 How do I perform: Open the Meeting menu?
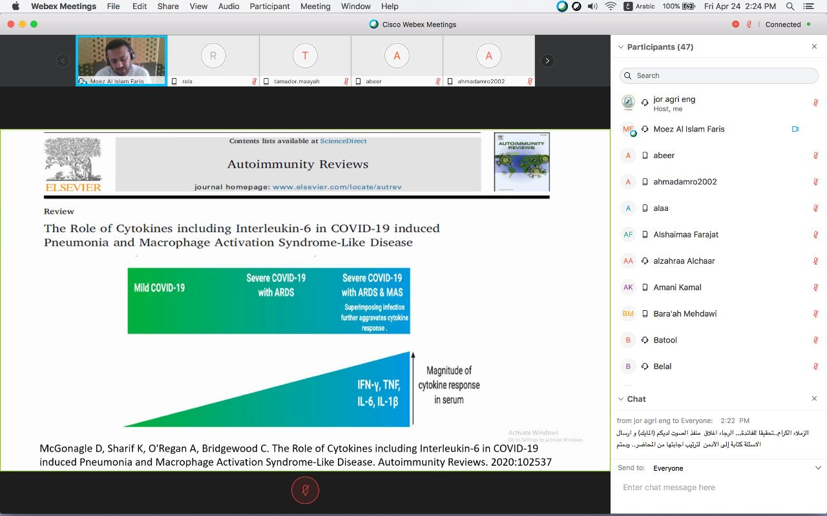(x=315, y=6)
